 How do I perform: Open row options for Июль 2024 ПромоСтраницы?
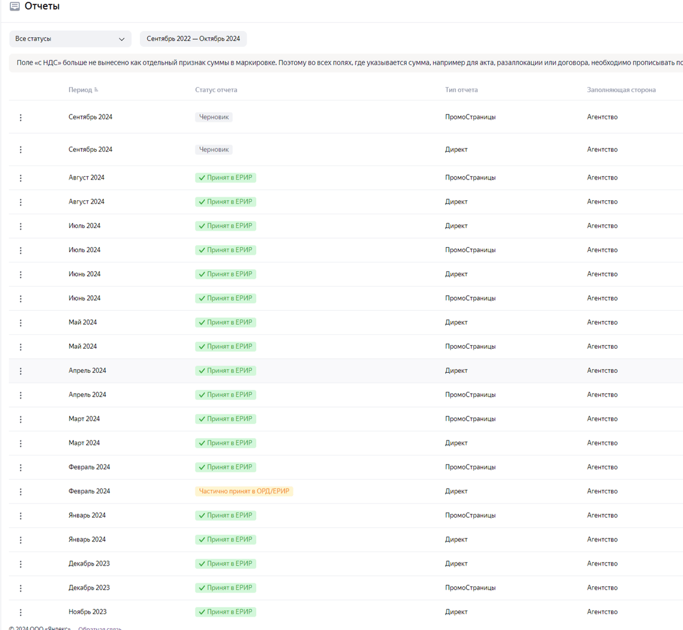click(x=20, y=250)
